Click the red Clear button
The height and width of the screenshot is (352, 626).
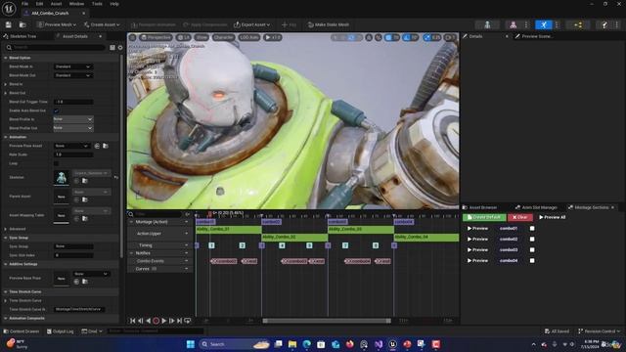[520, 217]
